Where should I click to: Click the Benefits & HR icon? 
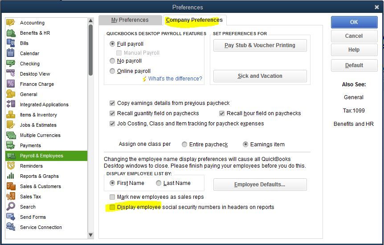tap(11, 33)
